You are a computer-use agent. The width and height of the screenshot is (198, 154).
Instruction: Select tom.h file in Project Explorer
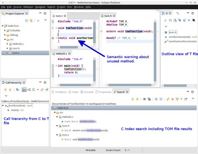tap(16, 49)
